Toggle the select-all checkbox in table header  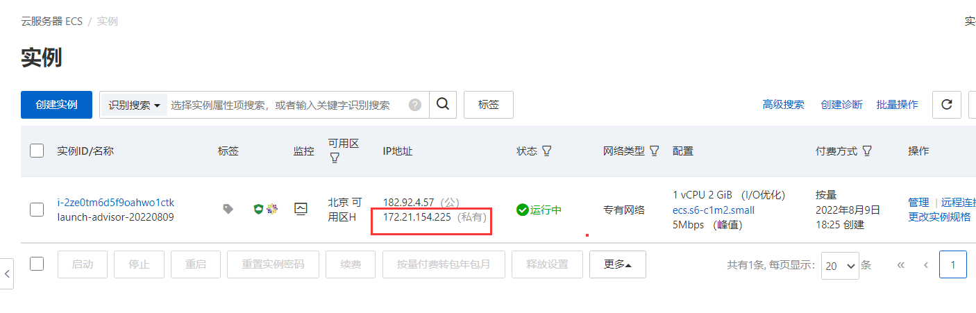(37, 151)
